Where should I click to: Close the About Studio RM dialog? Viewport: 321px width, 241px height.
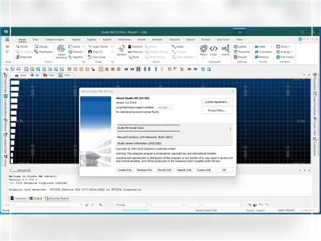pos(233,91)
